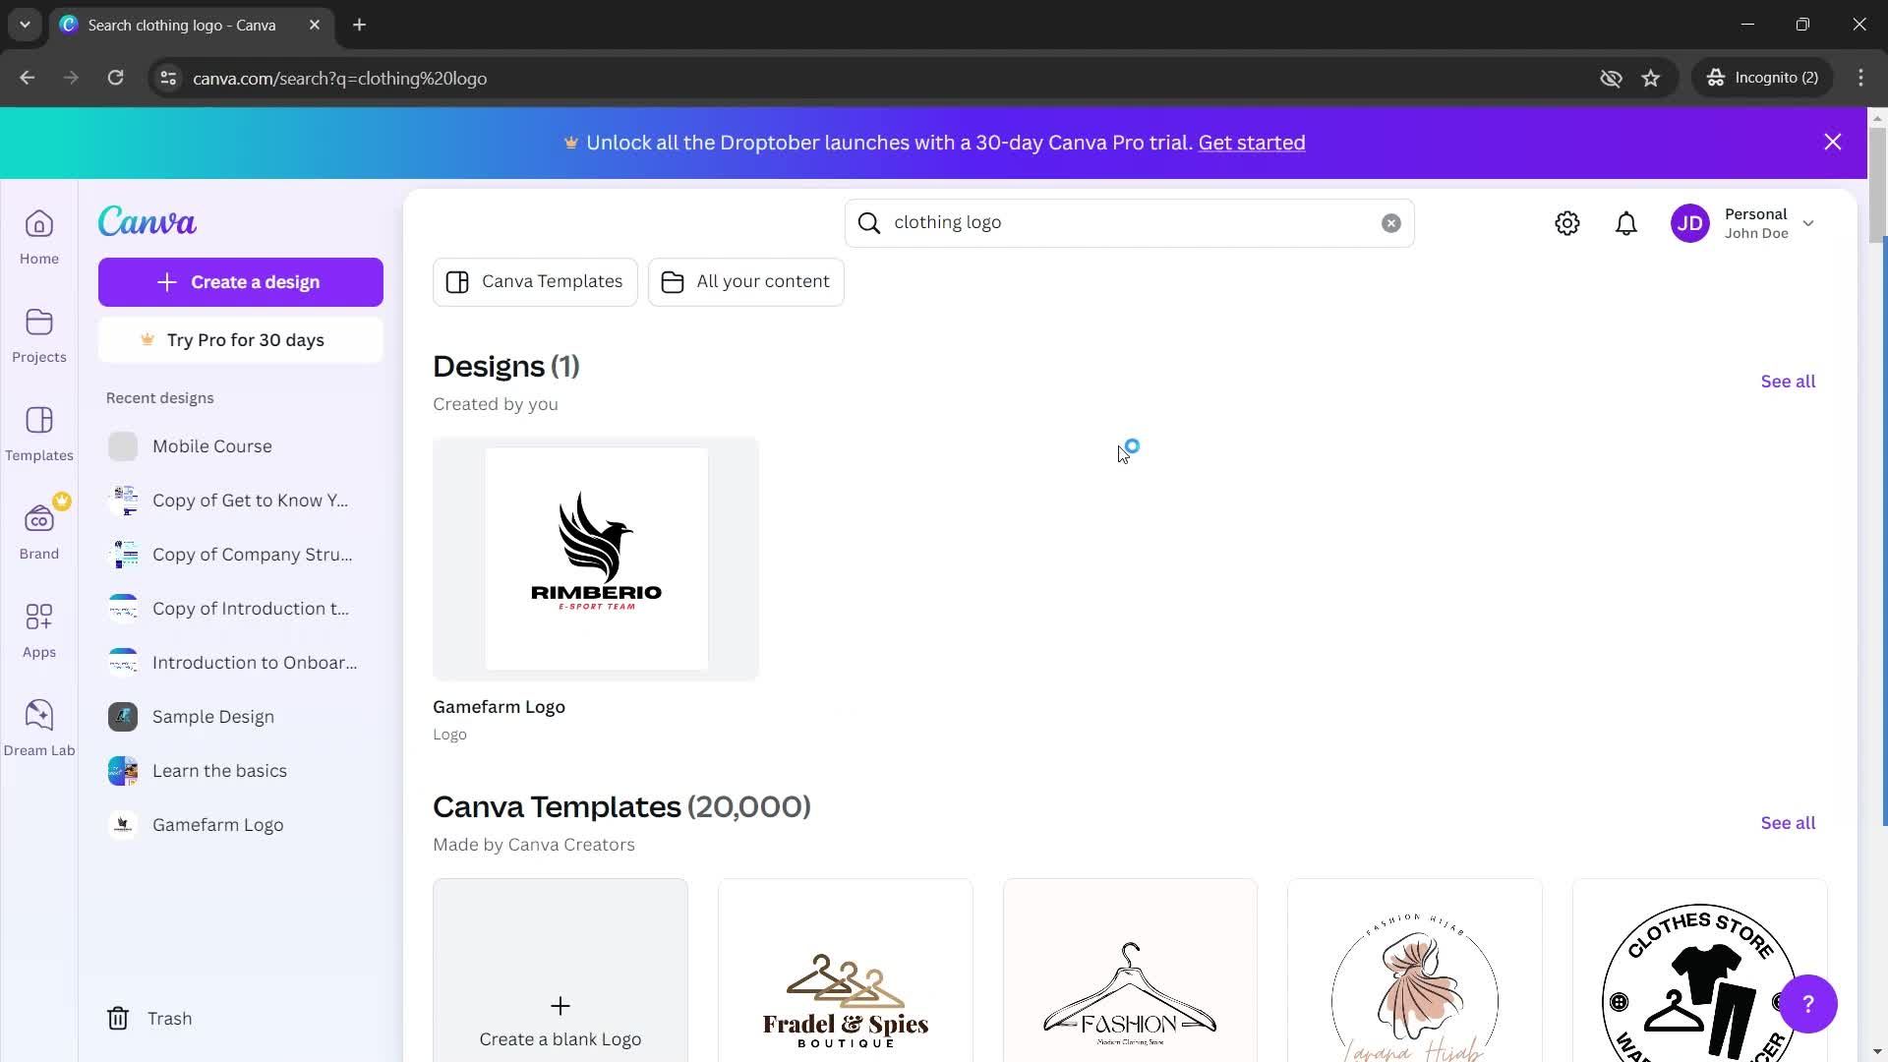Click the Recent designs heading
The width and height of the screenshot is (1888, 1062).
(160, 398)
